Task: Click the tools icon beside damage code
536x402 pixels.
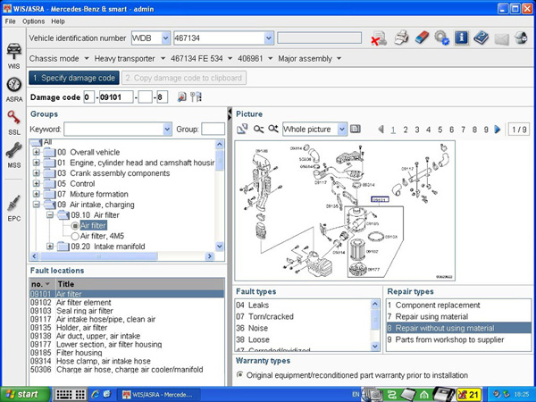Action: pyautogui.click(x=196, y=97)
